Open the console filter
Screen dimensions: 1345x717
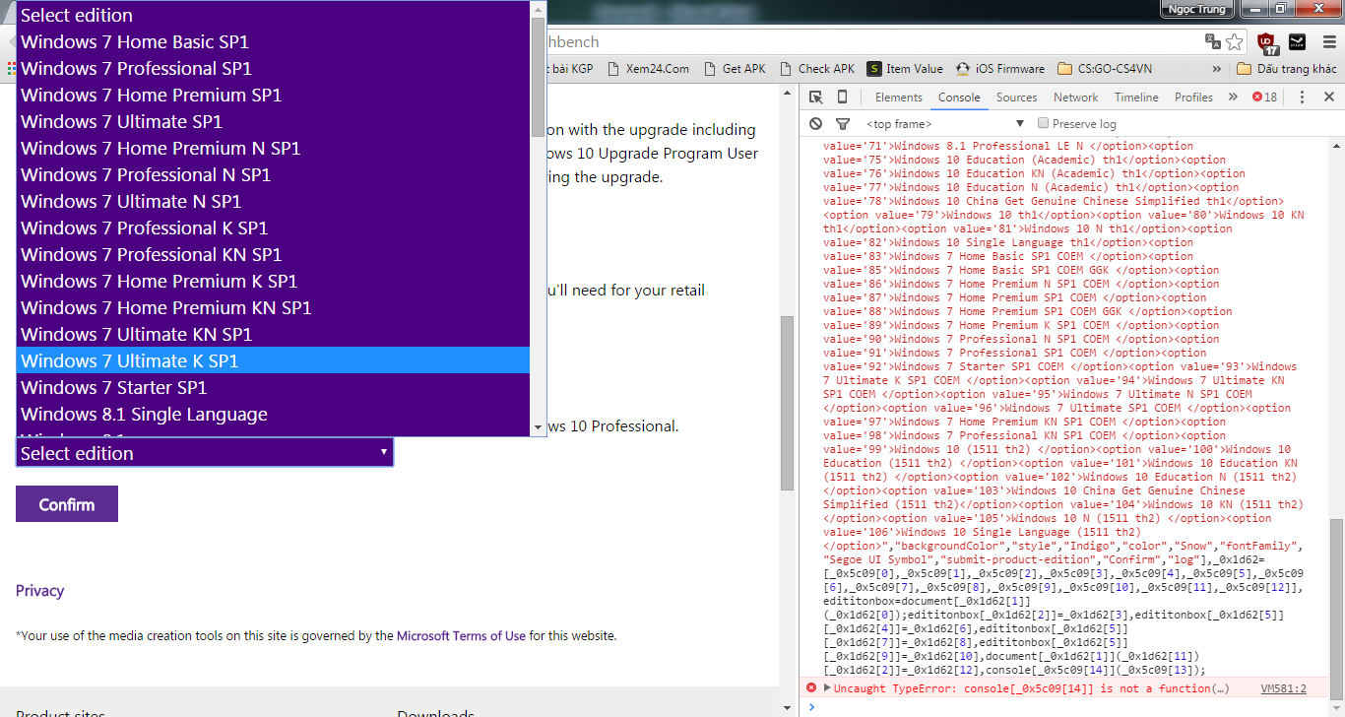pyautogui.click(x=842, y=124)
